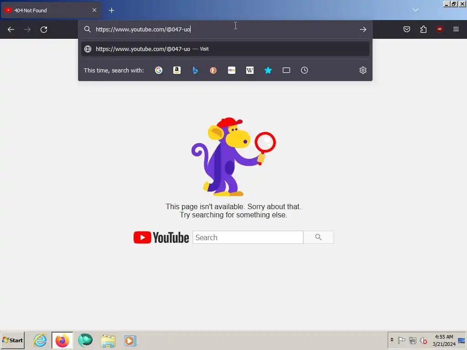
Task: Visit the suggested youtube.com/@047-uo URL
Action: (x=225, y=49)
